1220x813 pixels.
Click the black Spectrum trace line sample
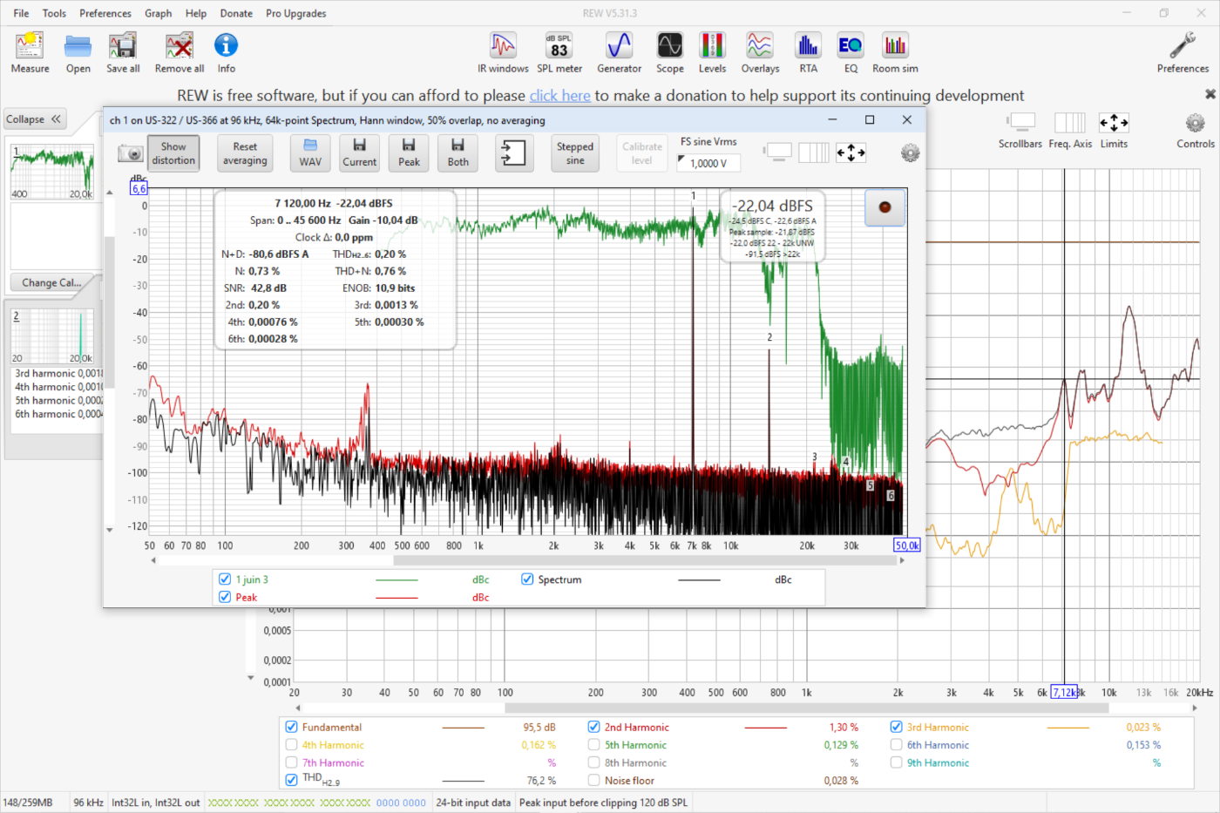click(x=699, y=579)
